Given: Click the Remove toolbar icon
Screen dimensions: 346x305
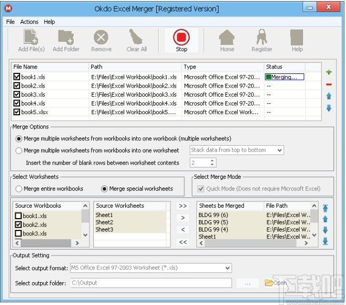Looking at the screenshot, I should [x=101, y=37].
